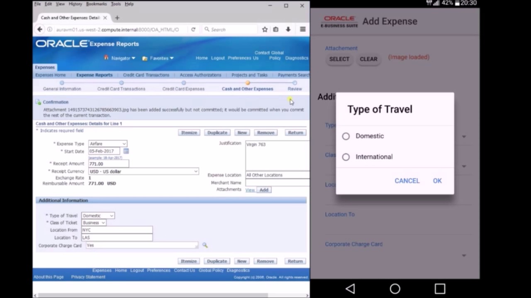Open Expense Type dropdown

pyautogui.click(x=107, y=144)
